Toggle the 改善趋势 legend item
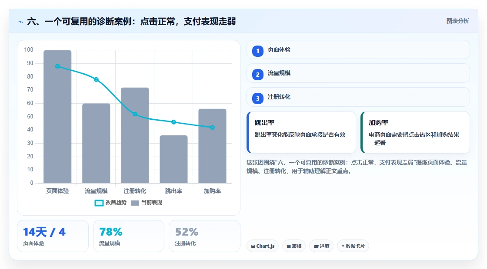Screen dimensions: 487x269 tap(110, 203)
